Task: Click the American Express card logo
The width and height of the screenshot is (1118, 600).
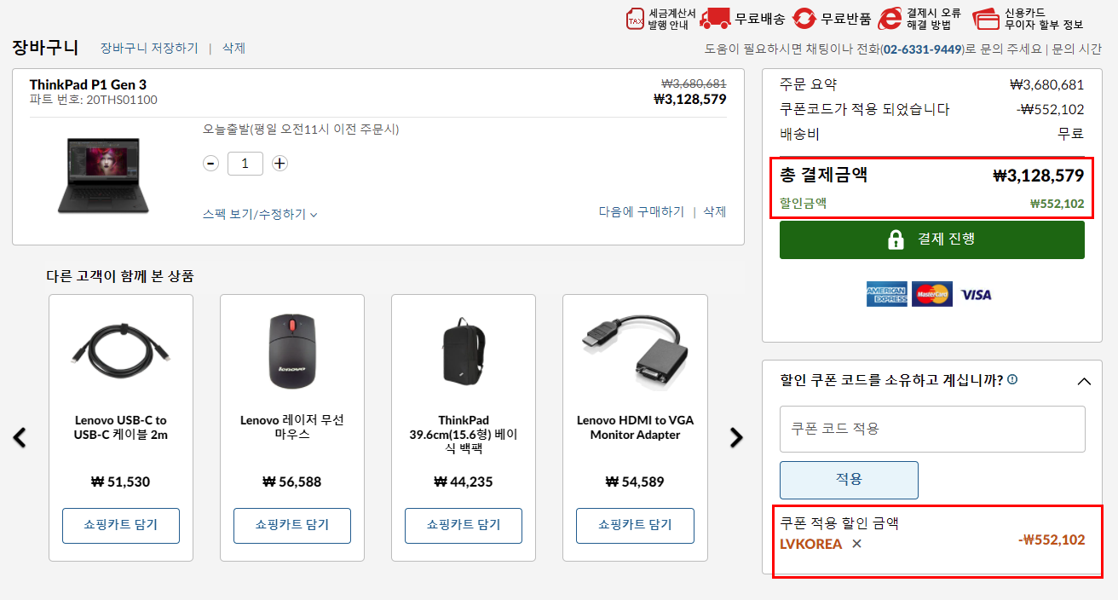Action: 886,294
